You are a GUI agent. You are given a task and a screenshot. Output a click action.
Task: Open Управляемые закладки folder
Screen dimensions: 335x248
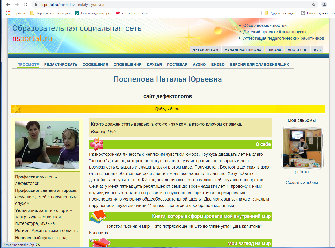pyautogui.click(x=50, y=13)
